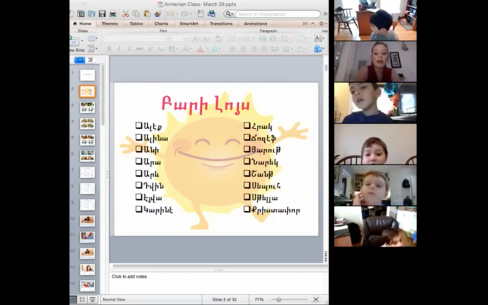The image size is (488, 305).
Task: Decrease font size with smaller A icon
Action: tap(206, 39)
